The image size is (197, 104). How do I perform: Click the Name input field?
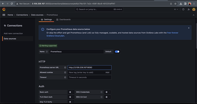[77, 52]
